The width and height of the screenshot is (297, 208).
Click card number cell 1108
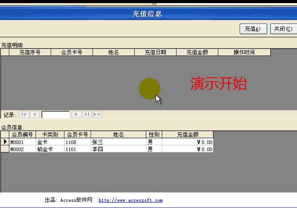[78, 142]
